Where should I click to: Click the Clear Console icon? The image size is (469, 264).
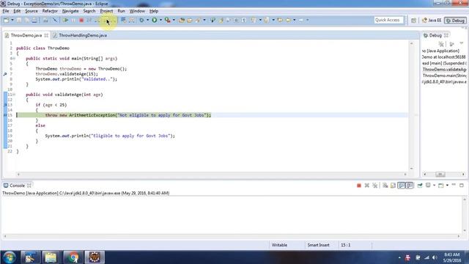385,186
